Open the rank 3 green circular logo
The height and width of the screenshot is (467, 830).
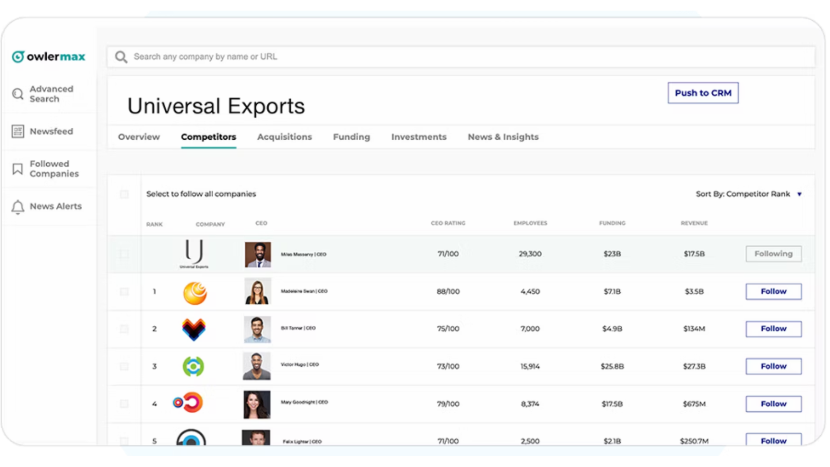click(x=193, y=366)
